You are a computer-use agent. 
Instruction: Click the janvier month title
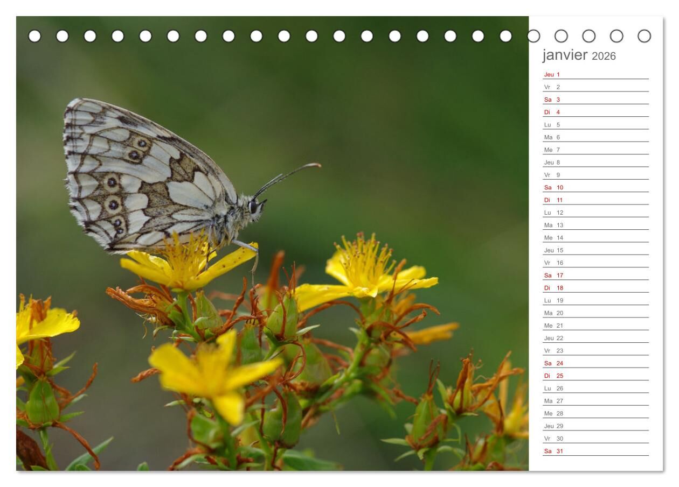[x=565, y=55]
